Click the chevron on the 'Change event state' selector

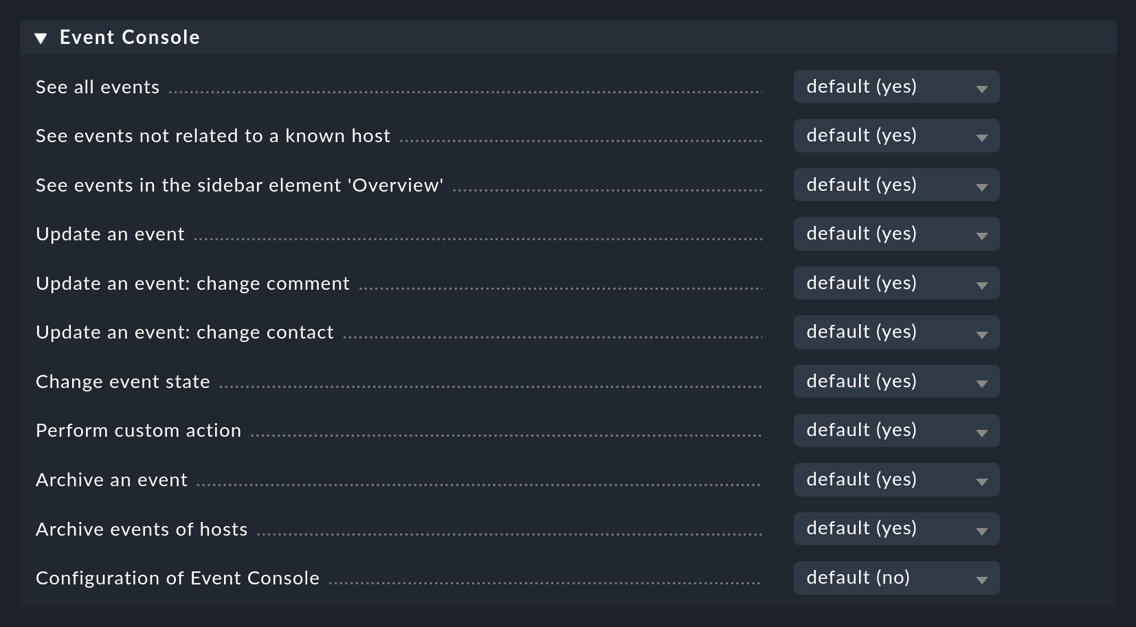[983, 381]
